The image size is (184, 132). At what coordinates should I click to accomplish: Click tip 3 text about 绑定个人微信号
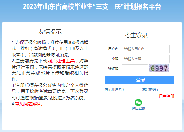pos(50,91)
